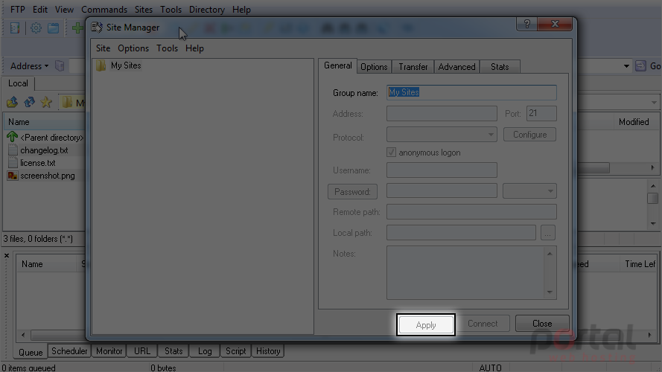662x372 pixels.
Task: Toggle the anonymous logon checkbox
Action: pos(392,153)
